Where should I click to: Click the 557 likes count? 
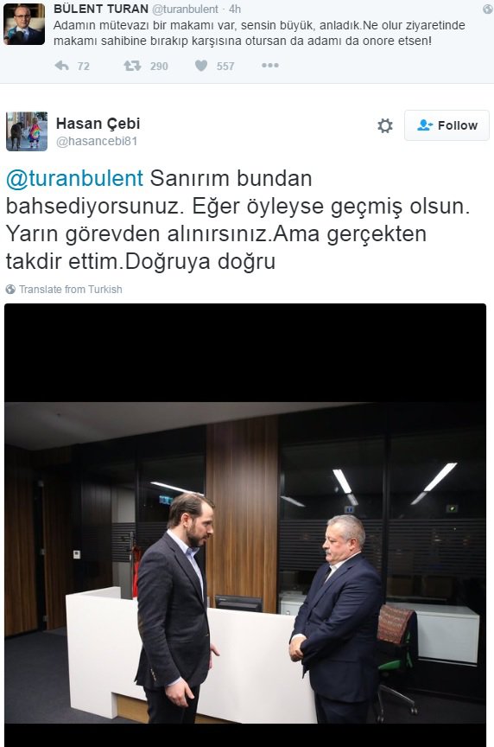[225, 67]
